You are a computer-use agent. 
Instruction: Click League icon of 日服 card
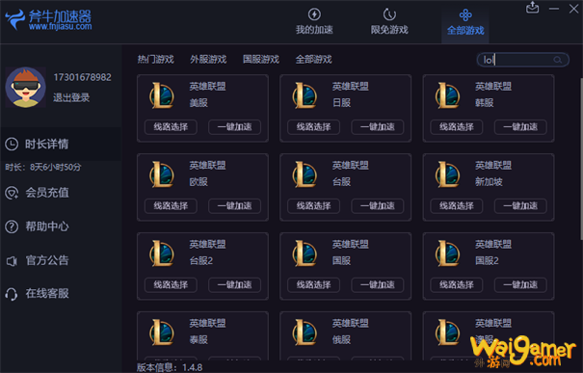coord(305,95)
